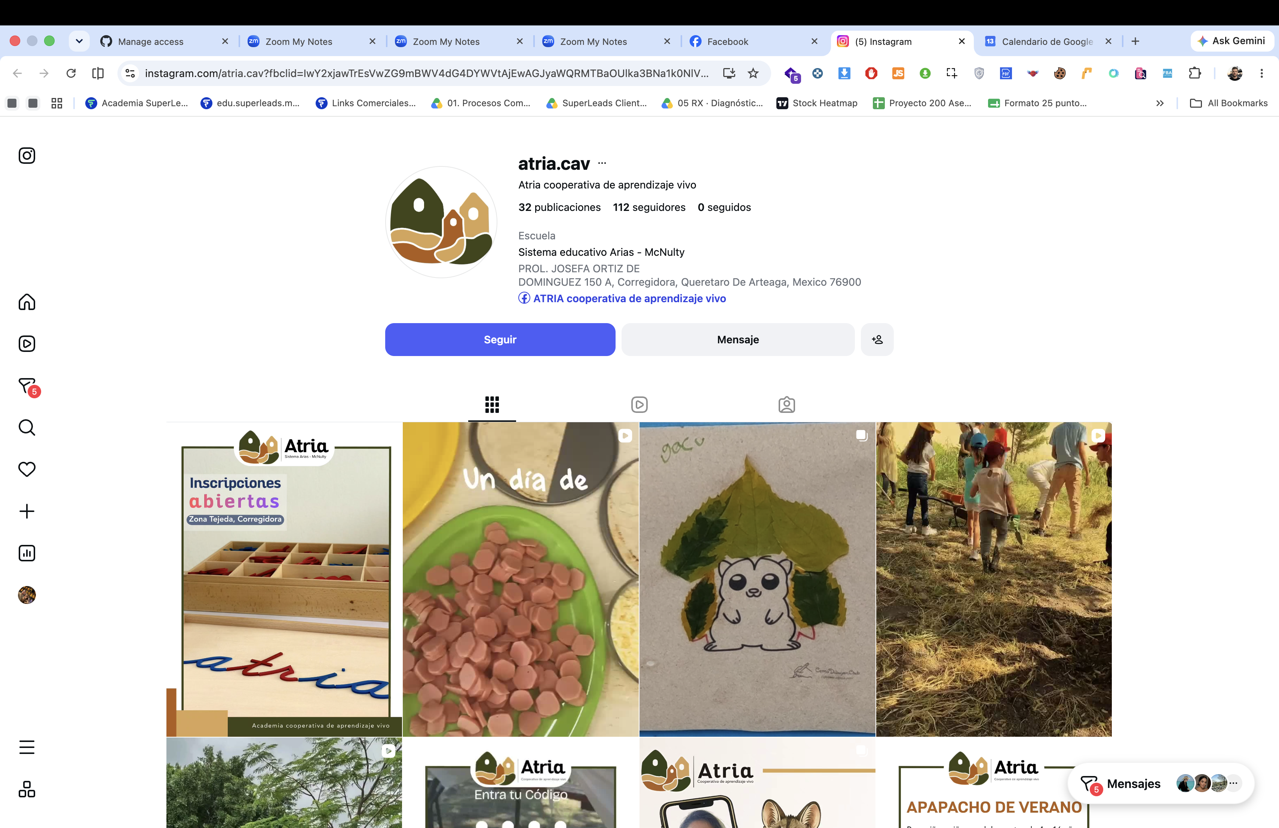Open the search magnifier in sidebar
The image size is (1279, 828).
click(x=27, y=428)
